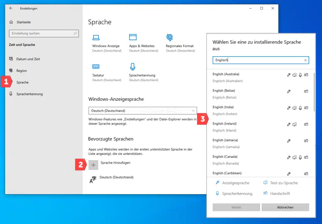Clear the Englisch search field via the X

point(305,60)
